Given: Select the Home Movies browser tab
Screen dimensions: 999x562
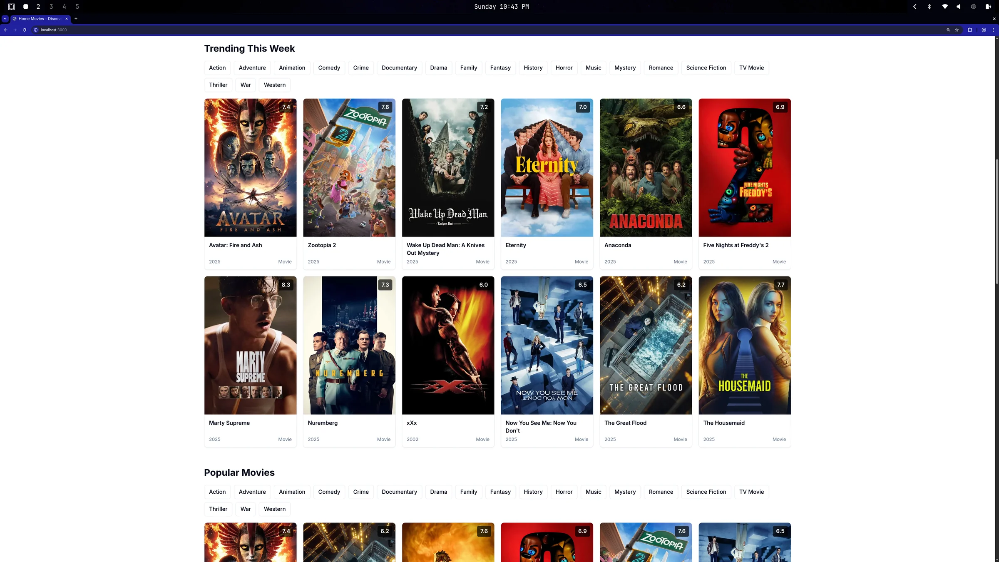Looking at the screenshot, I should [x=40, y=19].
